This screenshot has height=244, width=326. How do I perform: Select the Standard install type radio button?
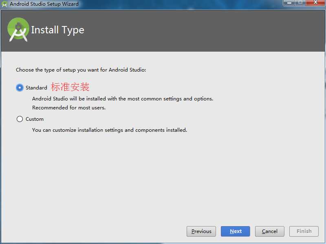point(20,88)
